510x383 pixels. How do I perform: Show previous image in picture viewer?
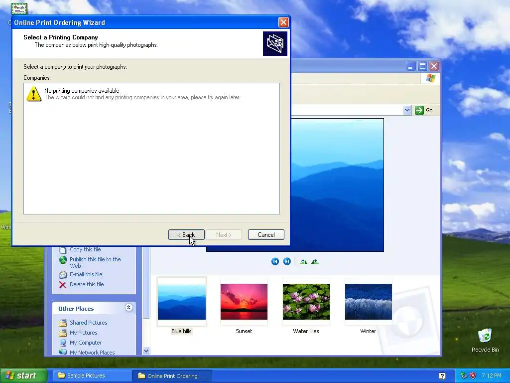pyautogui.click(x=275, y=261)
